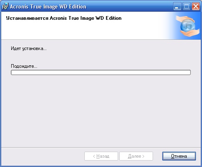Click the lower hand of the Acronis logo
Screen dimensions: 202x167
(190, 33)
